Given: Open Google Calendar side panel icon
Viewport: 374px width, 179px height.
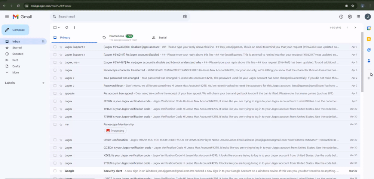Looking at the screenshot, I should point(369,28).
